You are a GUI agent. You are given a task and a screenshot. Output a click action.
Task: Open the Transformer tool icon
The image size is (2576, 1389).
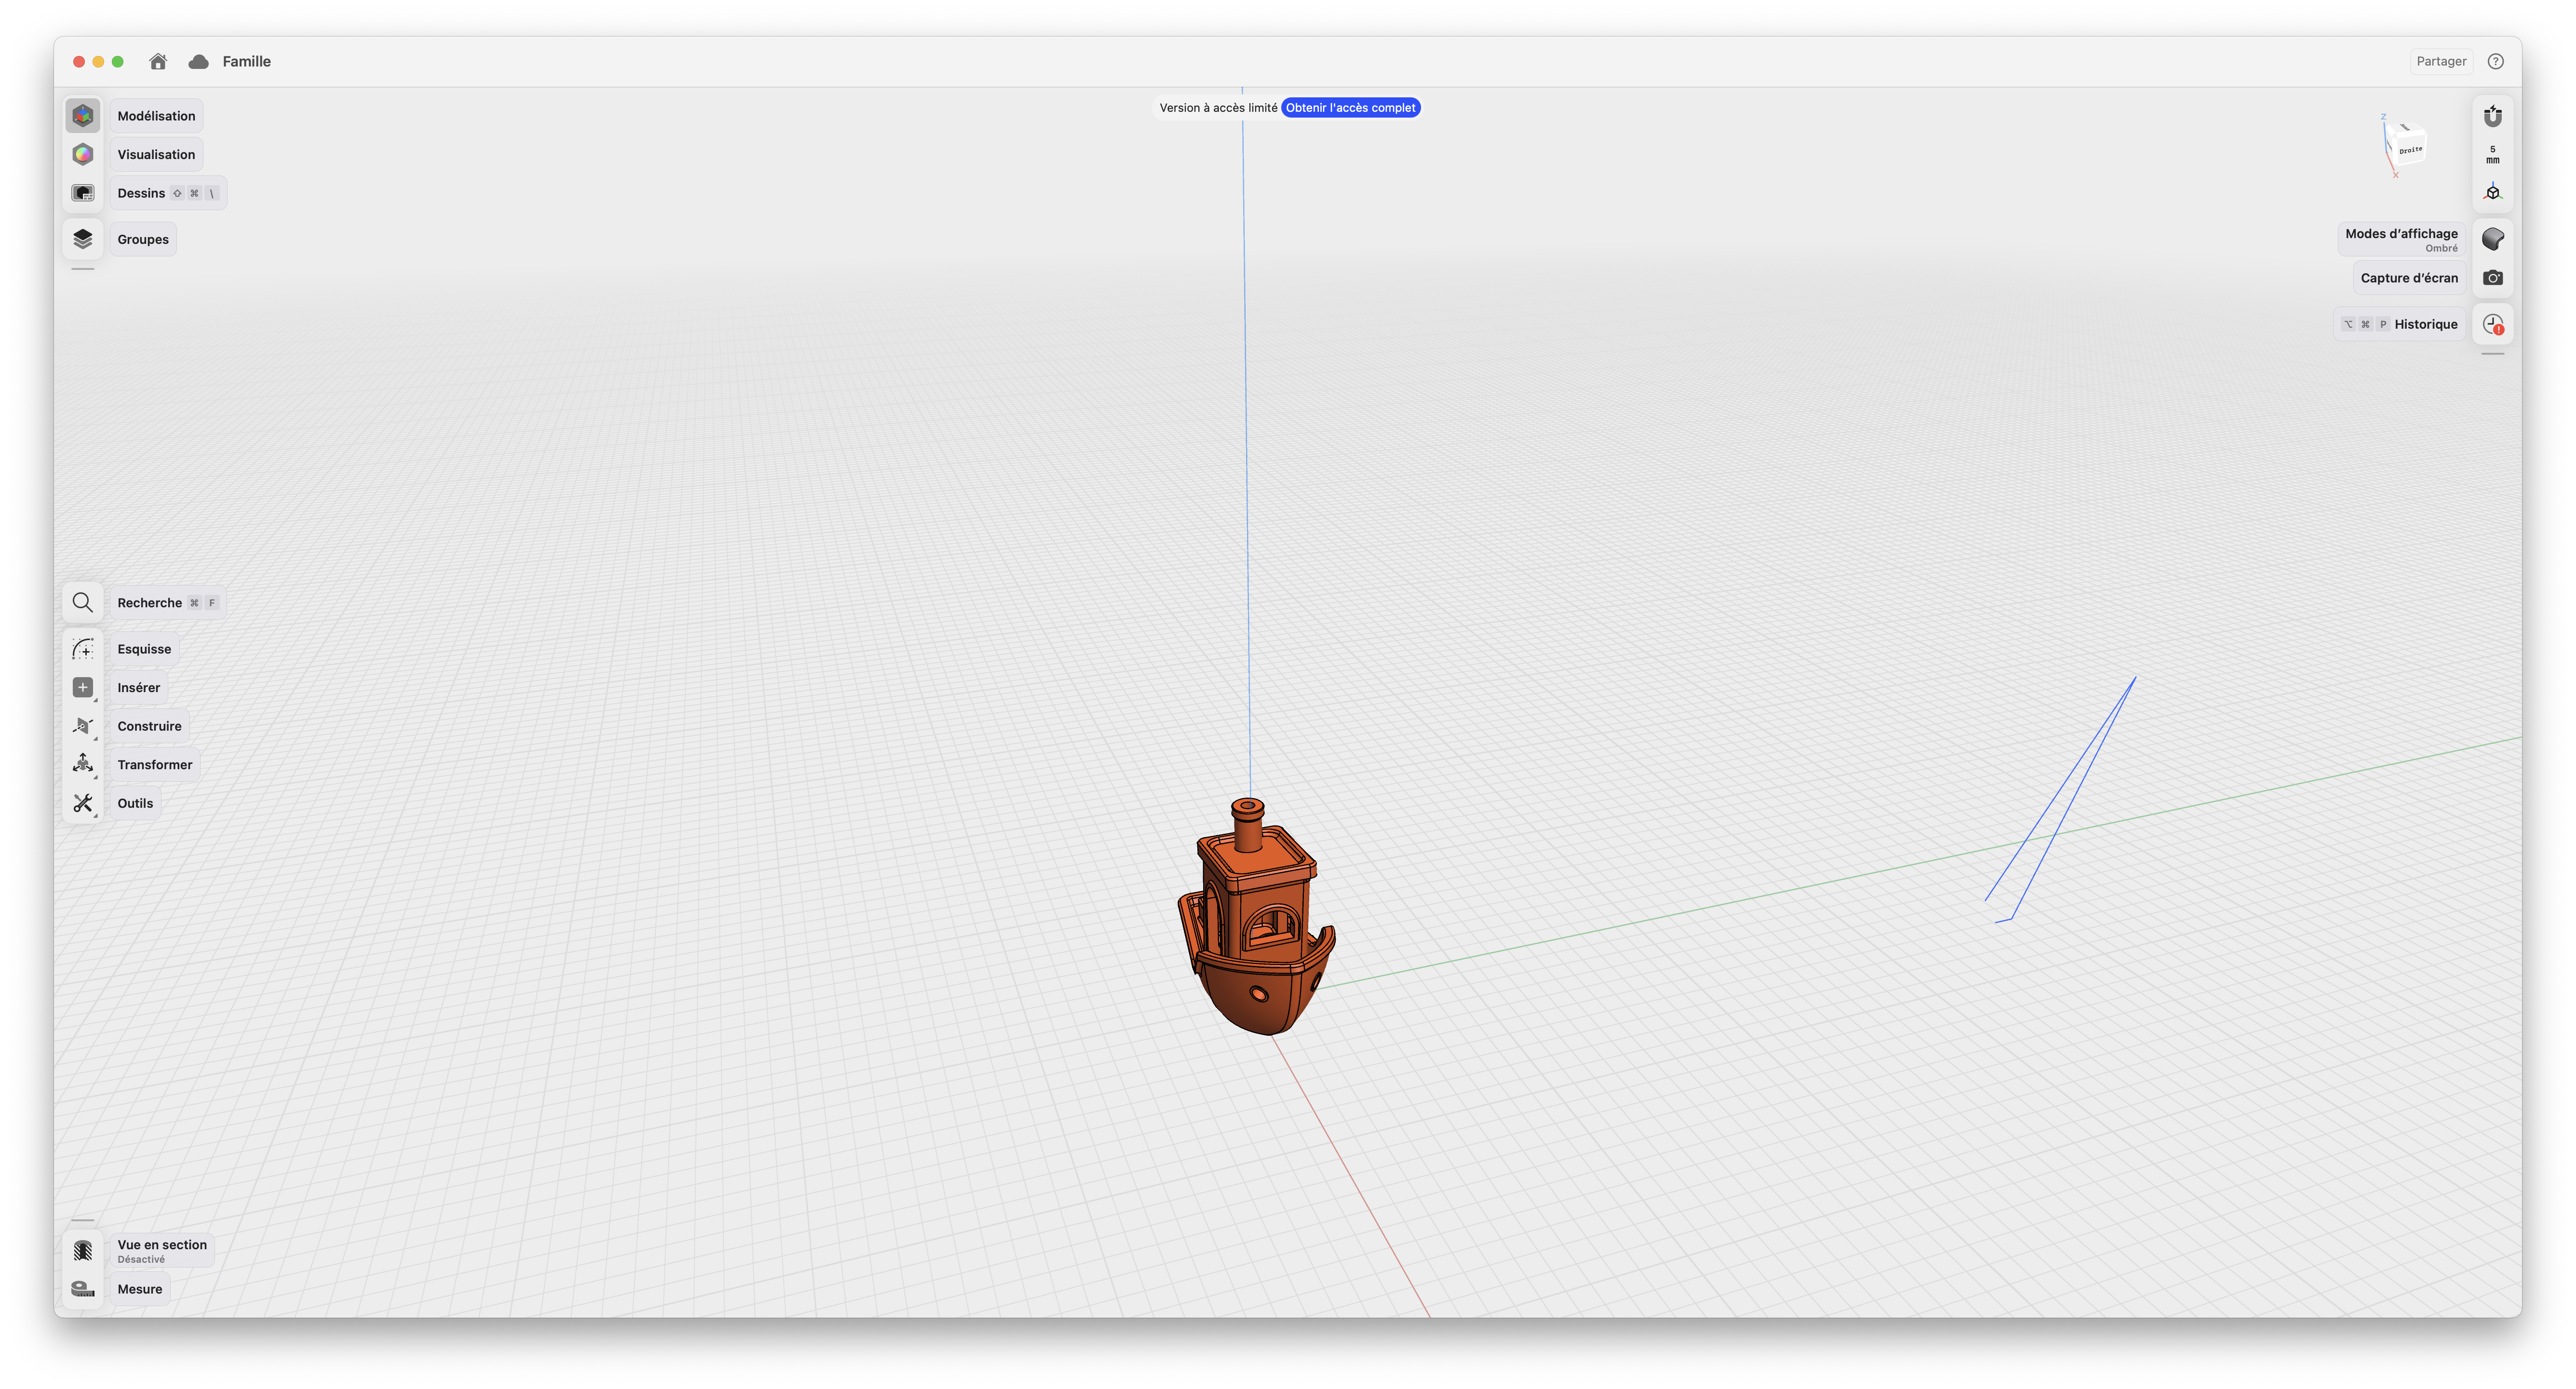(83, 765)
